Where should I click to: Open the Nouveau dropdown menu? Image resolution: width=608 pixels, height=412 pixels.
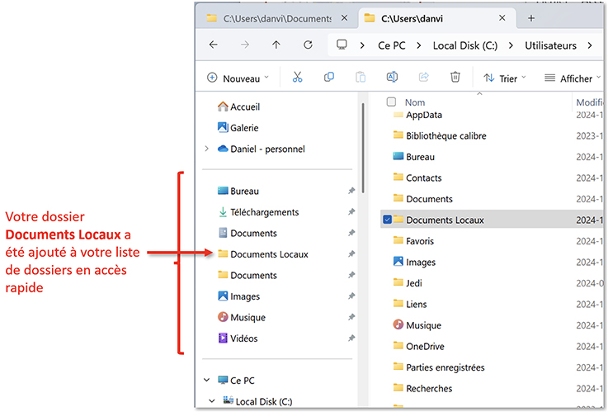pos(238,78)
